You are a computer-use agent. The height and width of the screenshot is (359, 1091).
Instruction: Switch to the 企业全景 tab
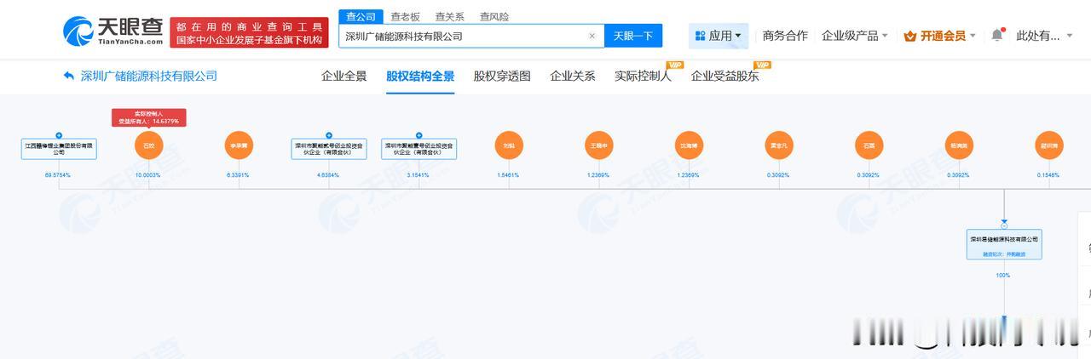point(343,76)
